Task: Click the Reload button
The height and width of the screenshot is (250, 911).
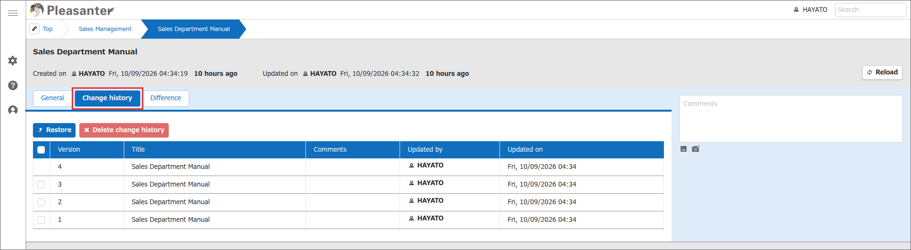Action: point(882,72)
